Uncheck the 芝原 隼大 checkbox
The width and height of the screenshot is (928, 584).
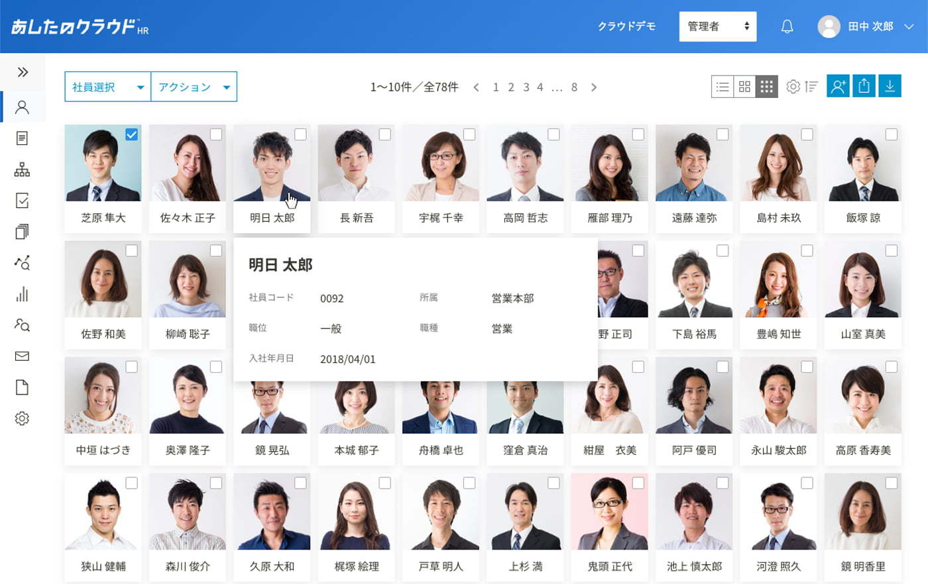tap(132, 134)
